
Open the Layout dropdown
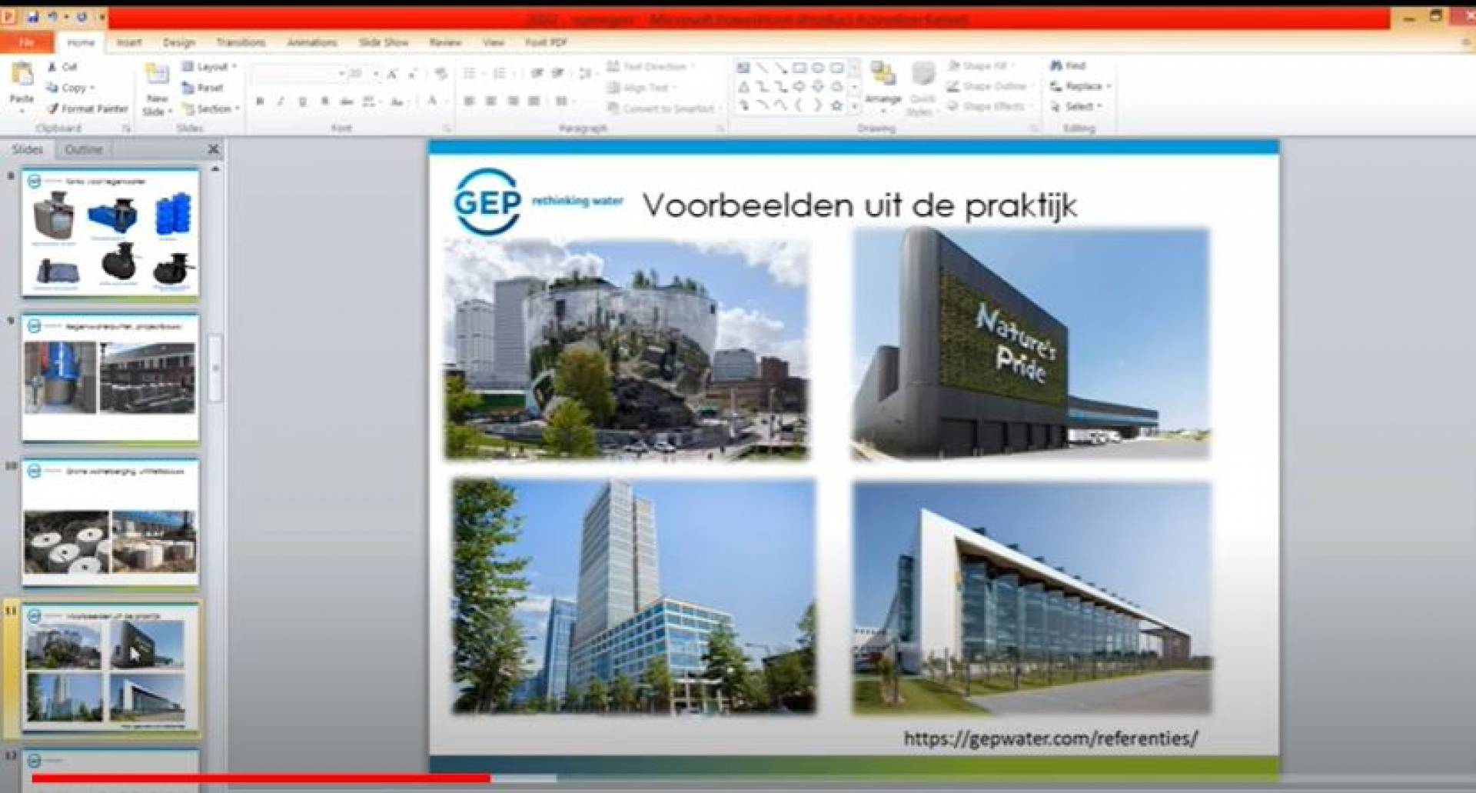(209, 67)
